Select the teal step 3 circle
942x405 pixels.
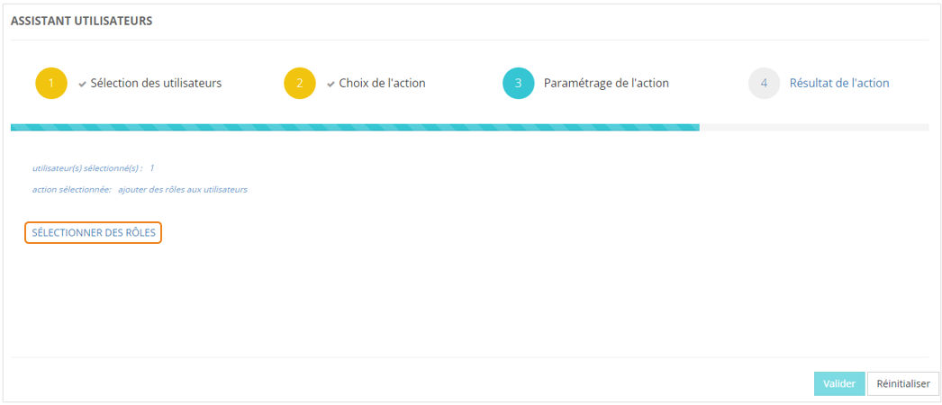[518, 83]
